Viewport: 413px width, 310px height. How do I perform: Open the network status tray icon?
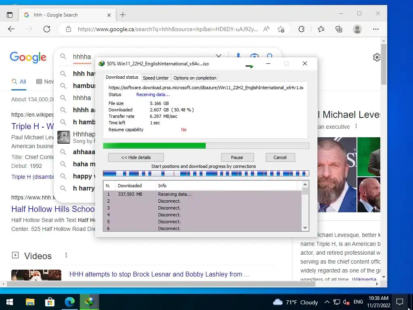pyautogui.click(x=337, y=302)
